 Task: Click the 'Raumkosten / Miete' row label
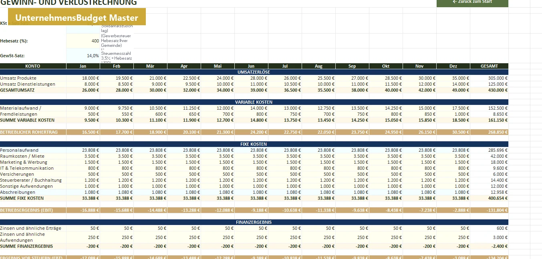click(22, 156)
